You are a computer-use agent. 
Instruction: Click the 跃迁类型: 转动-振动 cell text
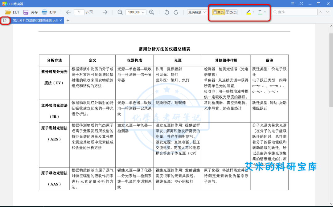click(x=269, y=103)
